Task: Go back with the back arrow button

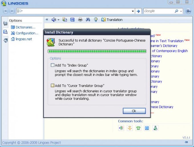Action: pos(6,11)
